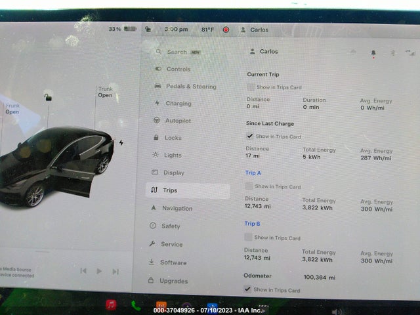
Task: Tap the unlock padlock above the car
Action: (x=48, y=97)
